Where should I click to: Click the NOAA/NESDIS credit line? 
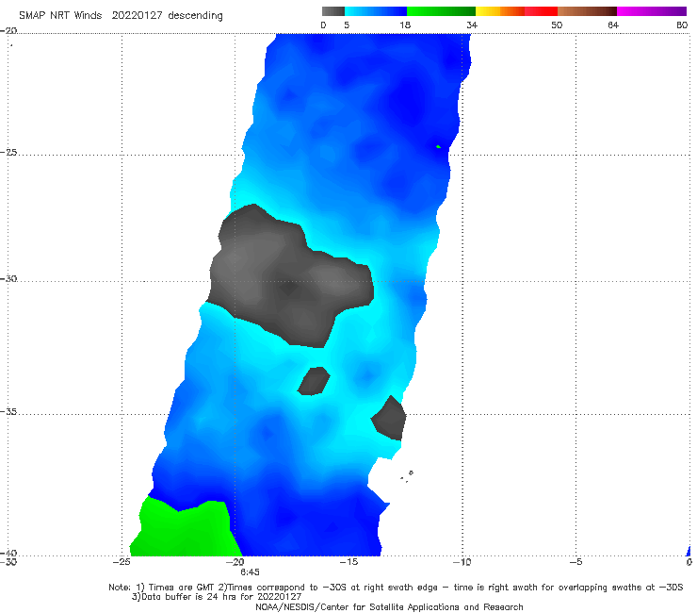pyautogui.click(x=389, y=607)
